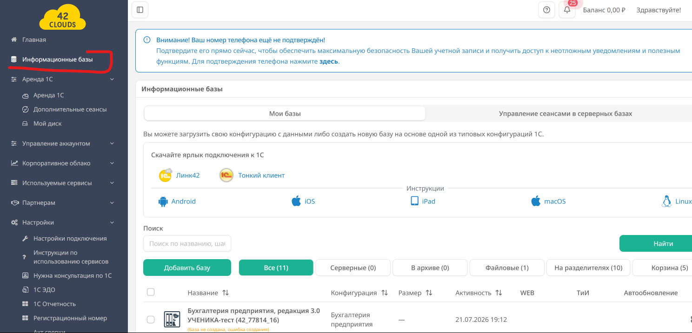Sort by Размер column arrows
Image resolution: width=692 pixels, height=333 pixels.
[429, 293]
